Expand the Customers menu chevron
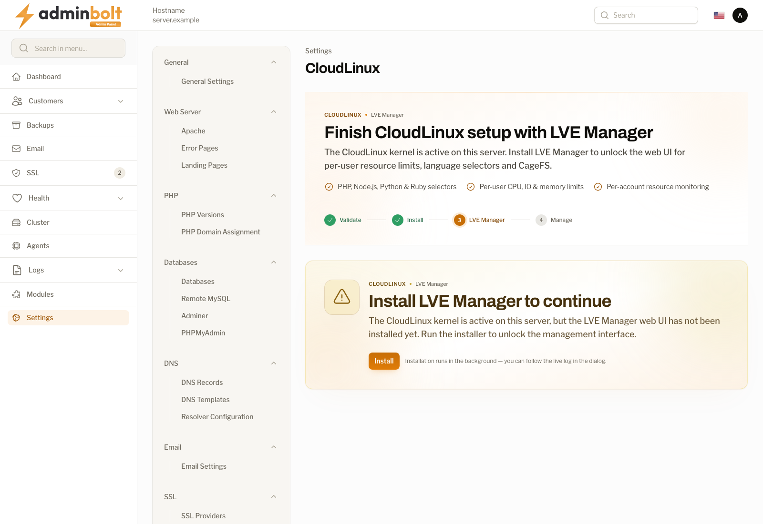 (121, 101)
